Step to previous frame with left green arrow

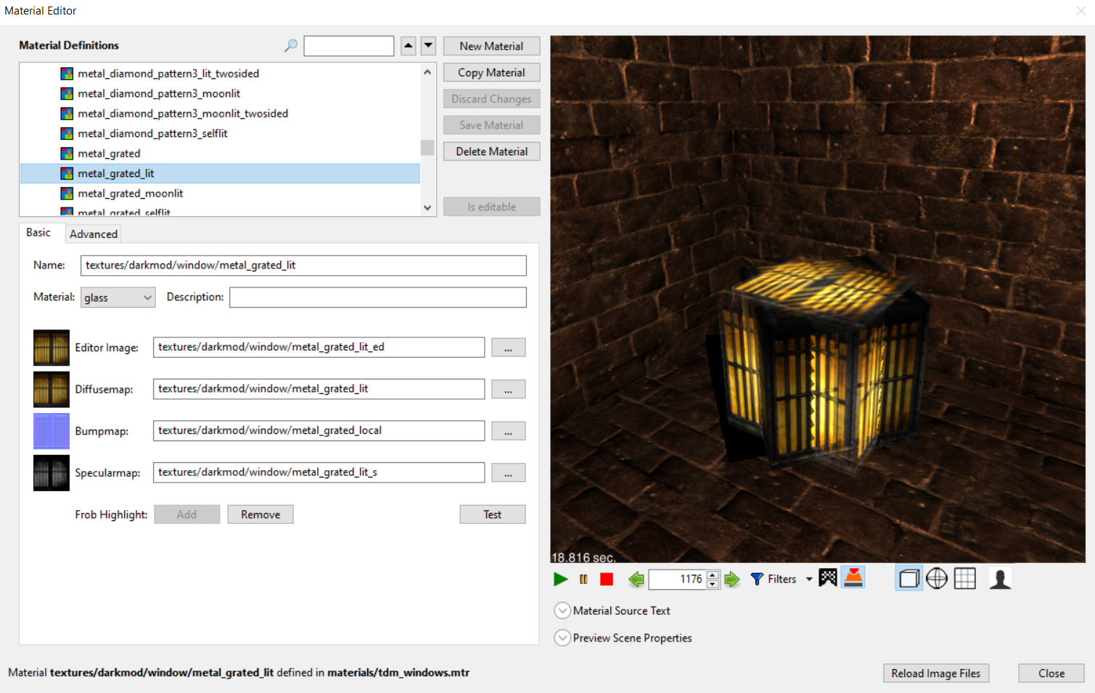click(x=636, y=579)
